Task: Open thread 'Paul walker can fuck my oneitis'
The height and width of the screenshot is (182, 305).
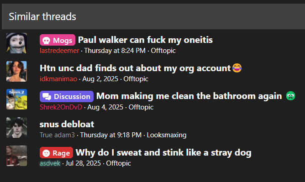Action: tap(145, 40)
